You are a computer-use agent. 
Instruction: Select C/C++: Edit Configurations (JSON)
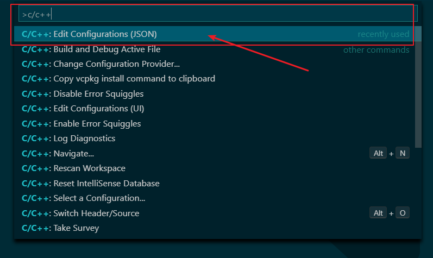coord(89,34)
